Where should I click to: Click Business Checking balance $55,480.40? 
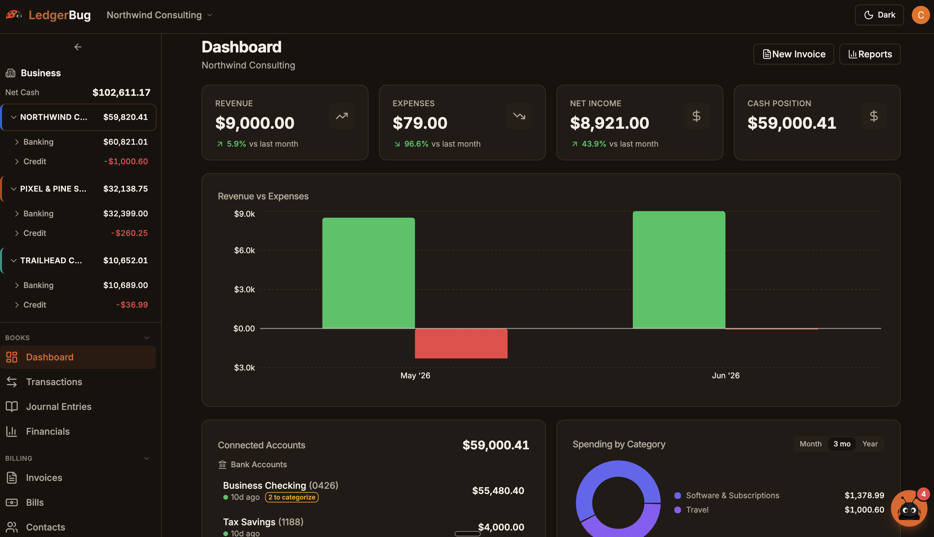498,490
